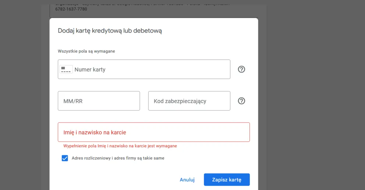Uncheck Adres rozliczeniowy i adres firmy checkbox

[65, 158]
